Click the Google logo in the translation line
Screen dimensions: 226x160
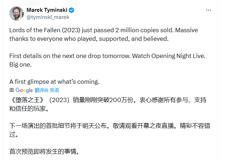pos(24,90)
